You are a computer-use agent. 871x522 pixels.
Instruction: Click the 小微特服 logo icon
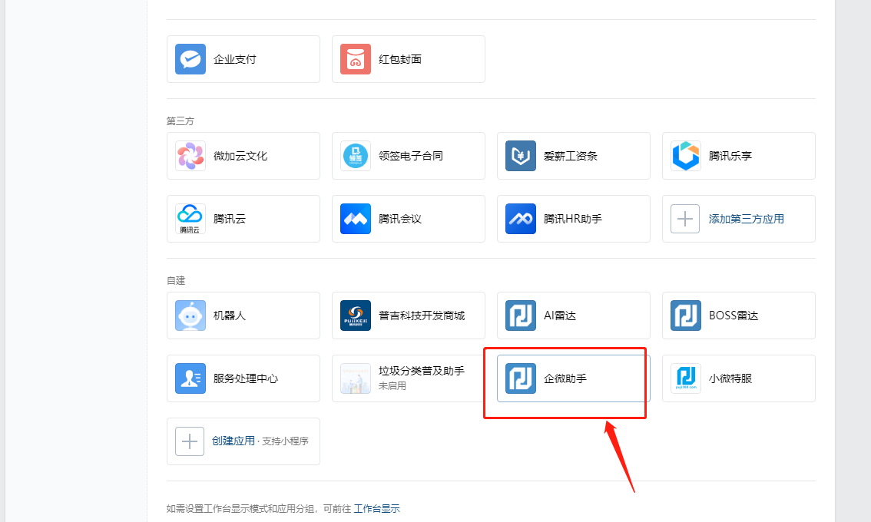coord(685,378)
